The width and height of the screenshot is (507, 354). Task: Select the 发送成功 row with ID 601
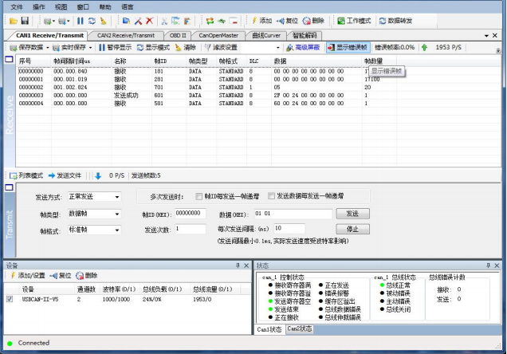pyautogui.click(x=207, y=96)
